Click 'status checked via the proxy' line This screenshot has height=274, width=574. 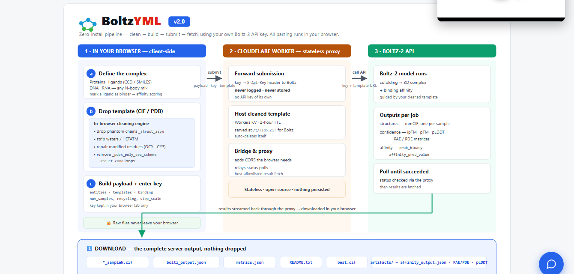pos(406,180)
